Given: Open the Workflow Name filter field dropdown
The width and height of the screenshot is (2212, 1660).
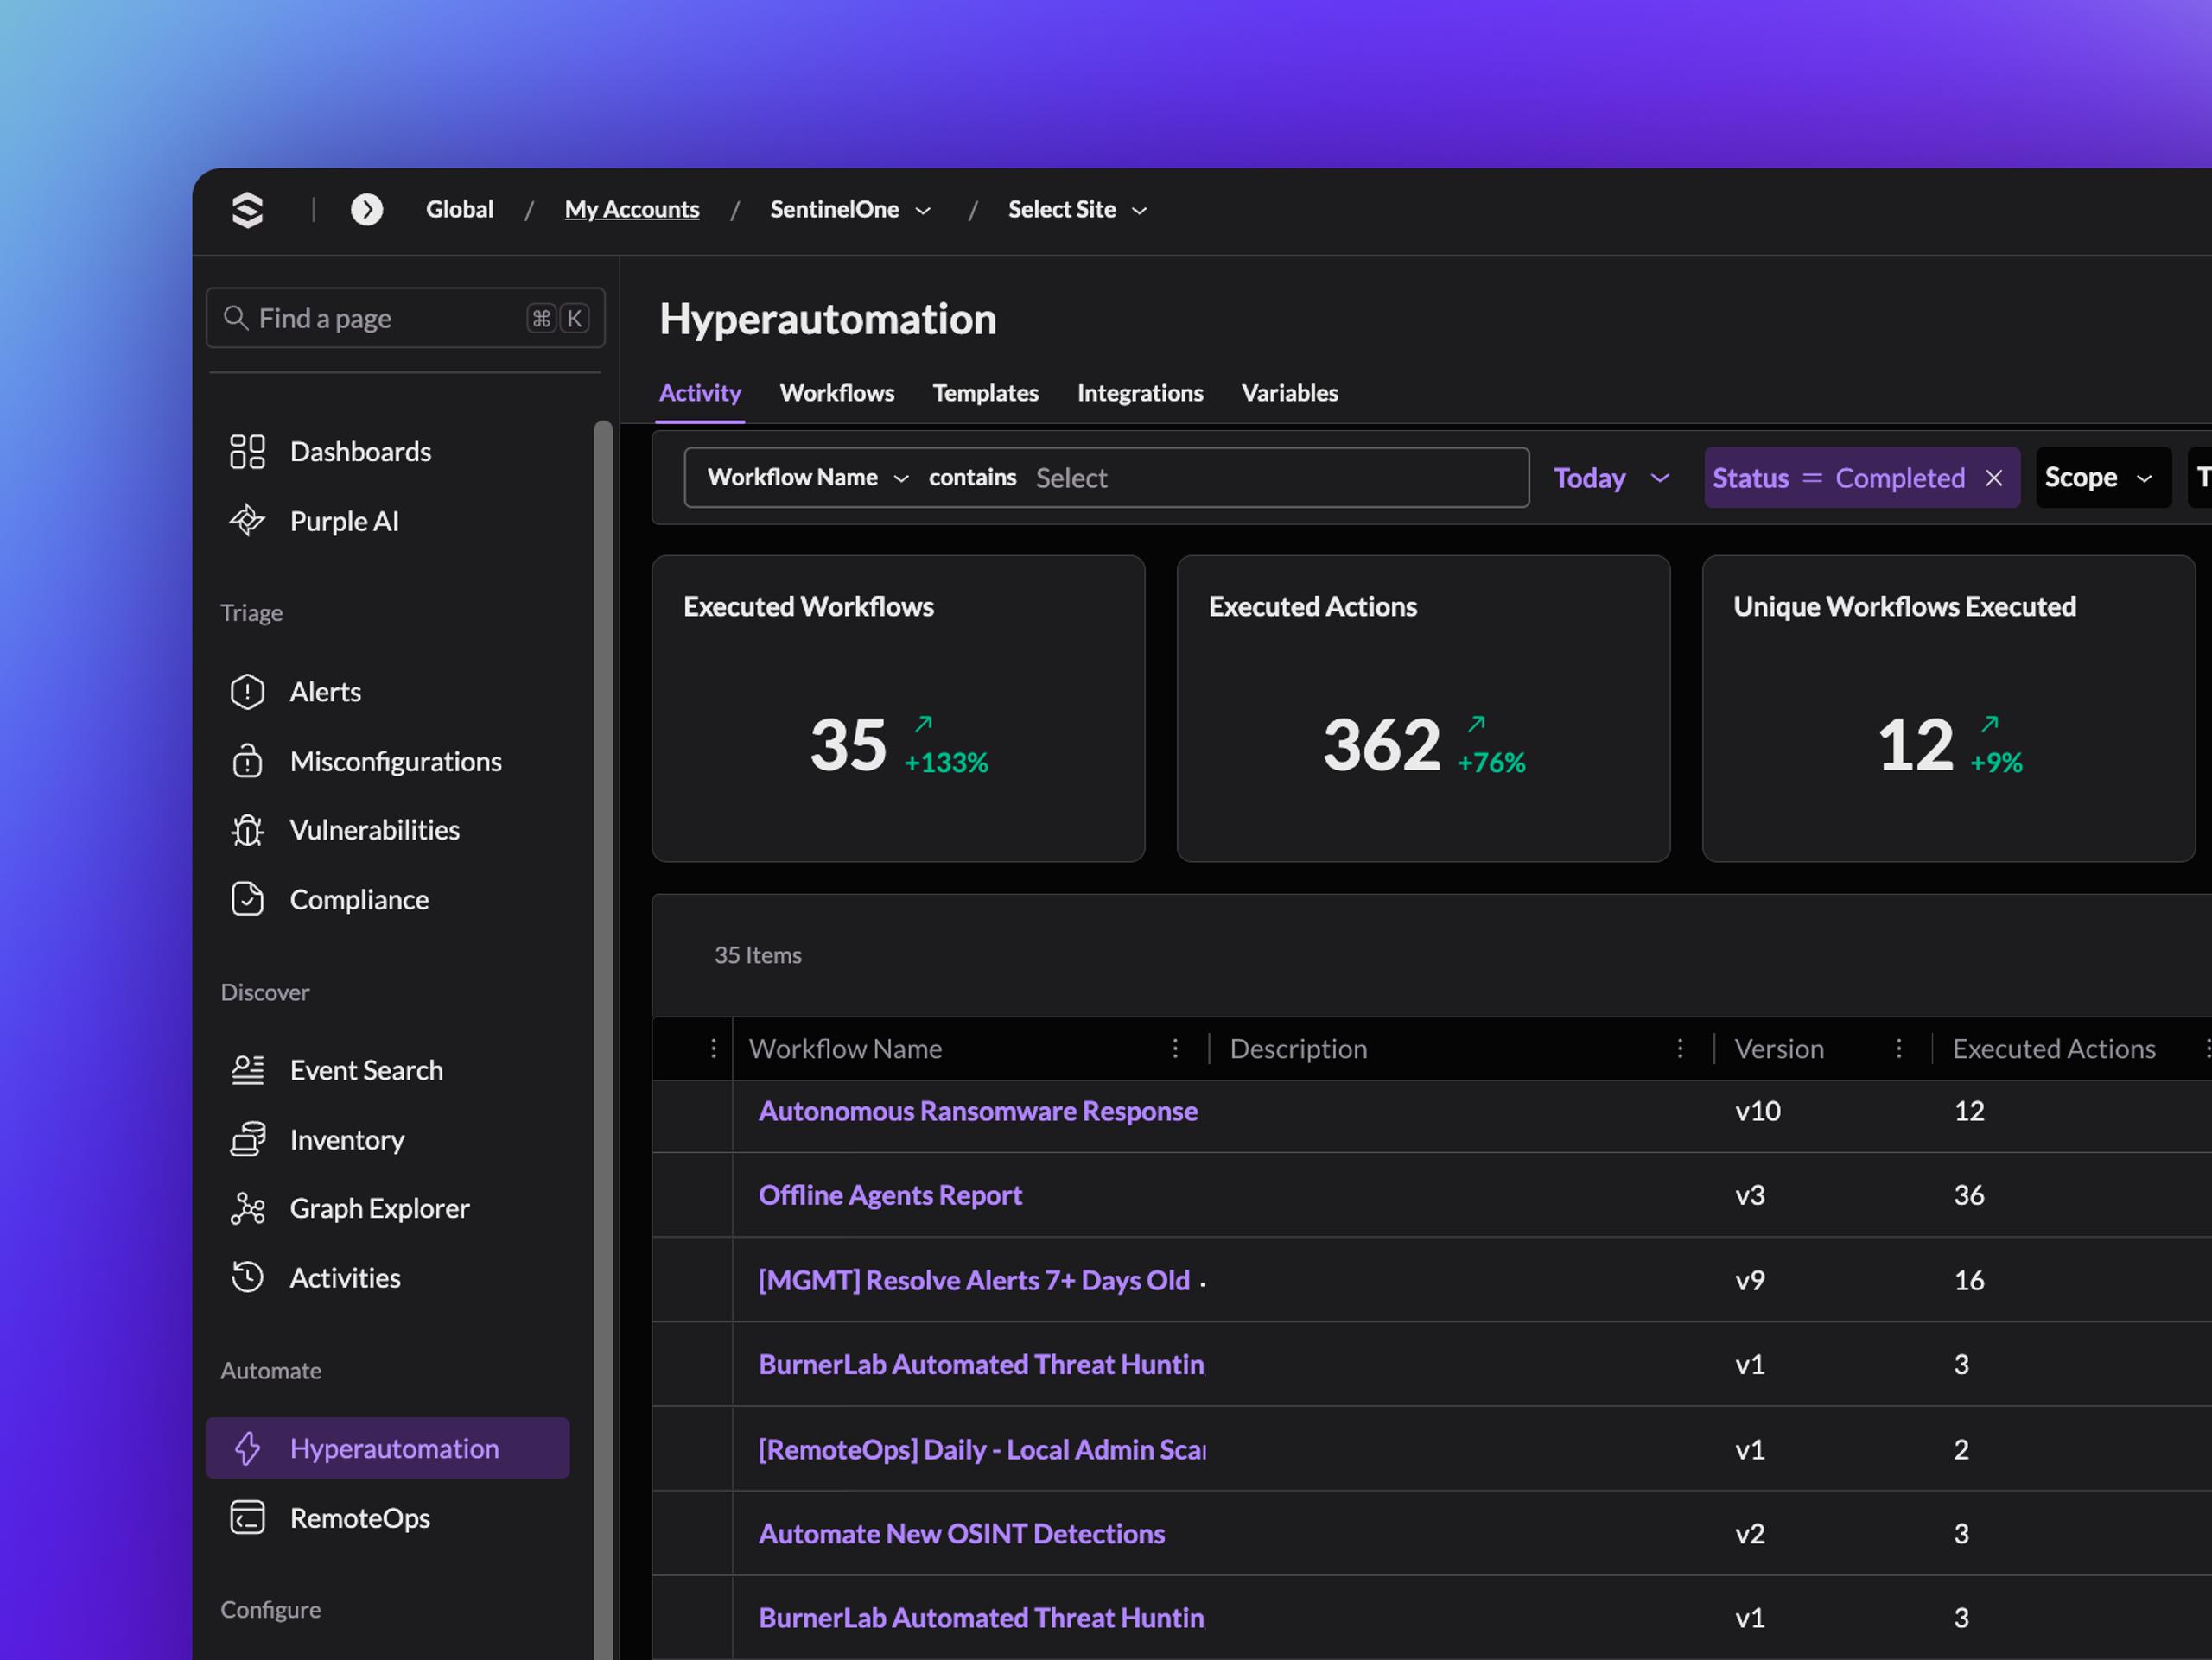Looking at the screenshot, I should point(808,478).
